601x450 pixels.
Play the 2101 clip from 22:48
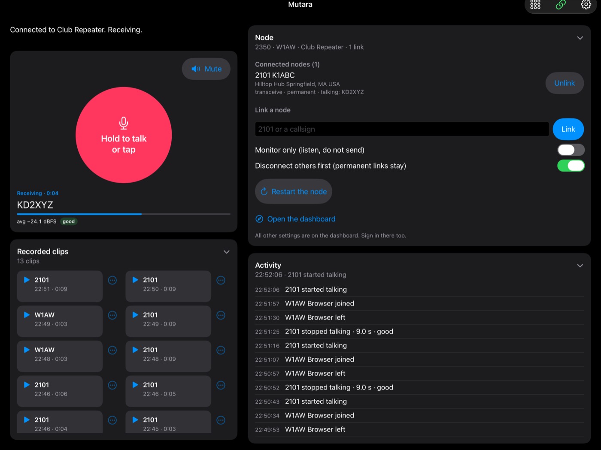(168, 356)
